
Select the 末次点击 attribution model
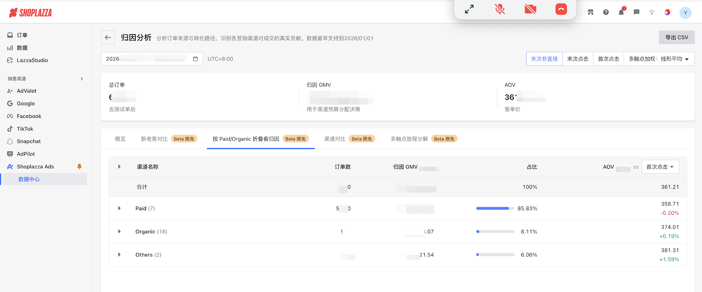578,59
